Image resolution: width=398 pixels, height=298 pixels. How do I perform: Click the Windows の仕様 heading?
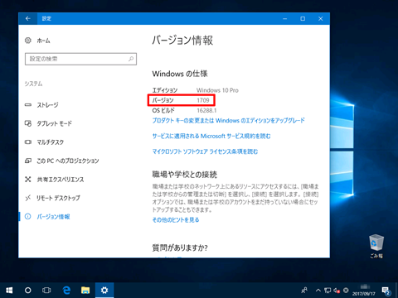[x=180, y=74]
